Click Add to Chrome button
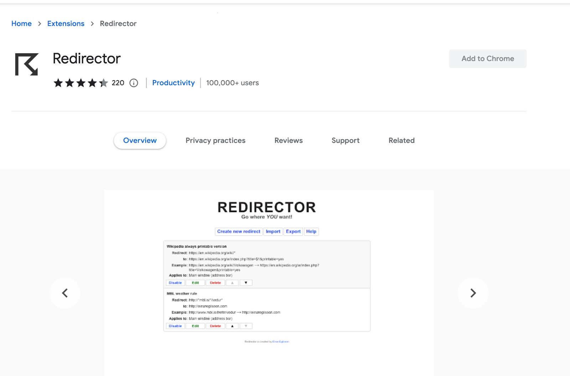 [x=488, y=59]
